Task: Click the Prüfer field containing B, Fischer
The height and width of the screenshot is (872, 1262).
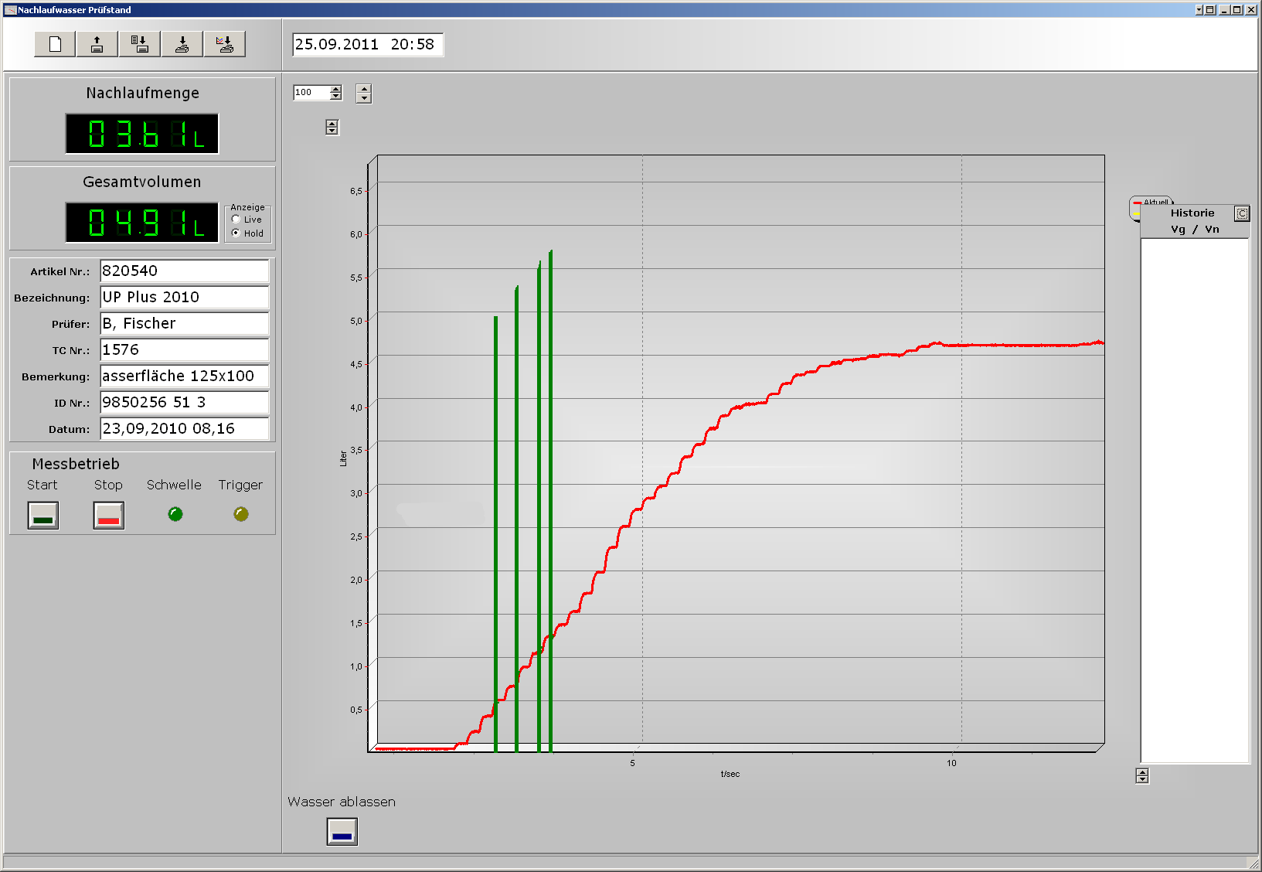Action: click(185, 324)
